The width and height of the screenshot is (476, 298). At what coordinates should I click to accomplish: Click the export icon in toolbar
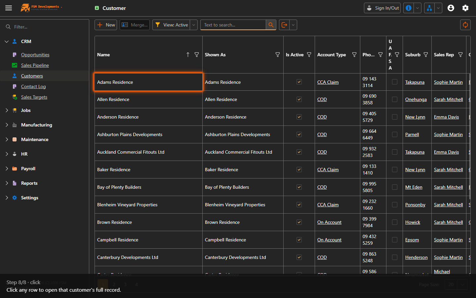(284, 25)
